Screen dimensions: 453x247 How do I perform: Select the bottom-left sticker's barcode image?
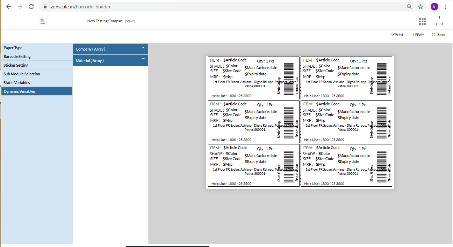[x=289, y=167]
